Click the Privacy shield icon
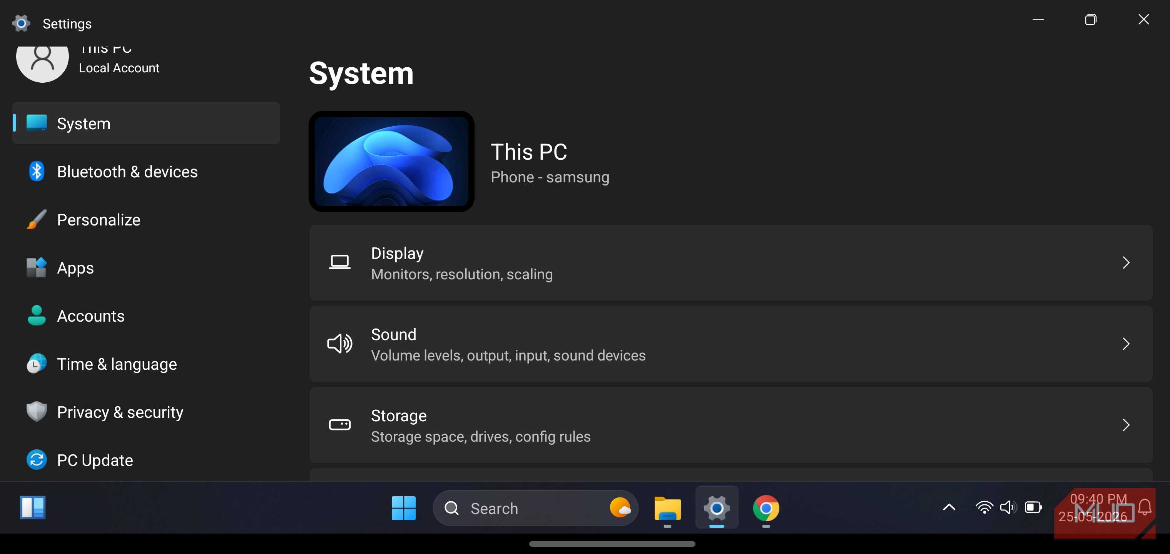The width and height of the screenshot is (1170, 554). click(x=36, y=411)
